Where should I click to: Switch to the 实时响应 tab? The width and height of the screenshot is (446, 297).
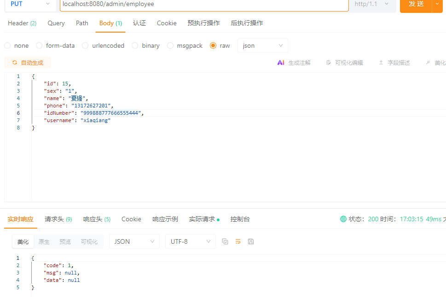[x=20, y=219]
